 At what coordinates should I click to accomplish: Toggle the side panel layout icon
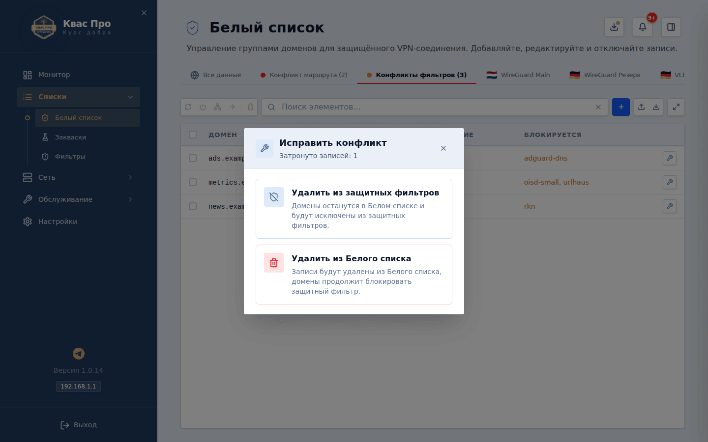(671, 27)
